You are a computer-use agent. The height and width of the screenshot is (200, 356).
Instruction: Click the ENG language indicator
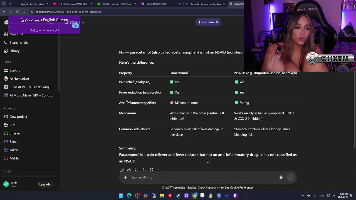pos(322,196)
